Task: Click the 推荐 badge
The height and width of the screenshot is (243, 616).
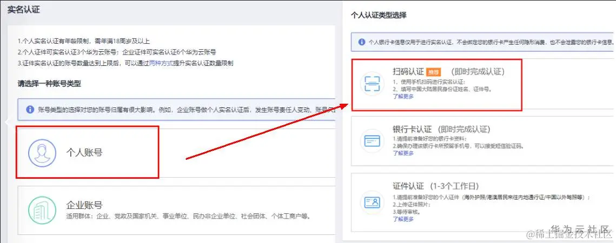Action: click(433, 72)
